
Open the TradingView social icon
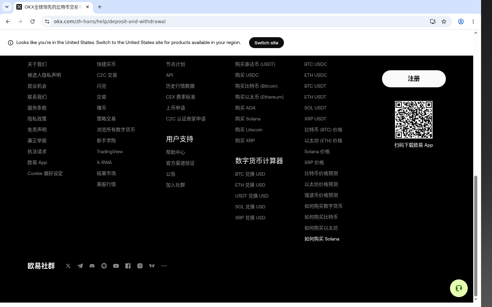point(152,266)
